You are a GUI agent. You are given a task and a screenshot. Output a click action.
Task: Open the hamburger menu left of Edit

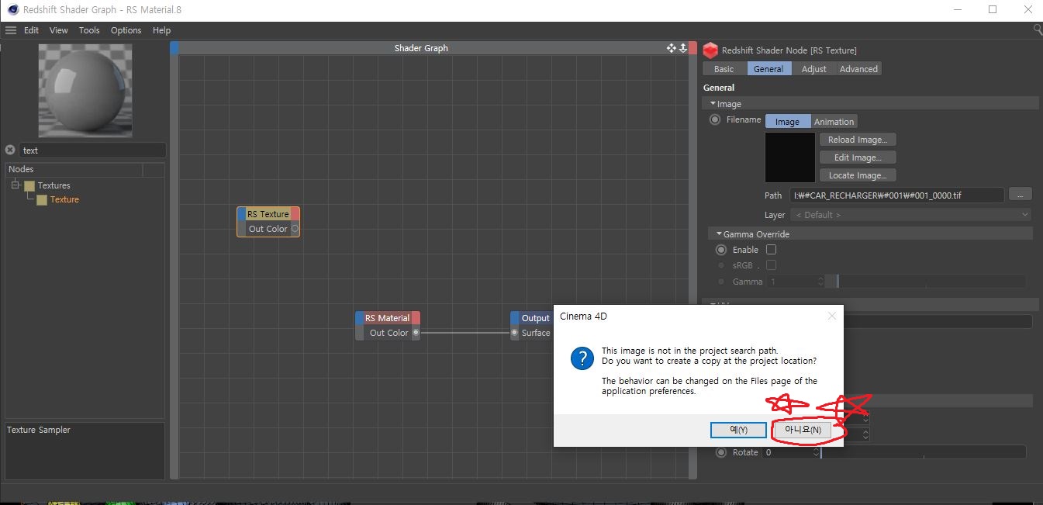pos(10,30)
